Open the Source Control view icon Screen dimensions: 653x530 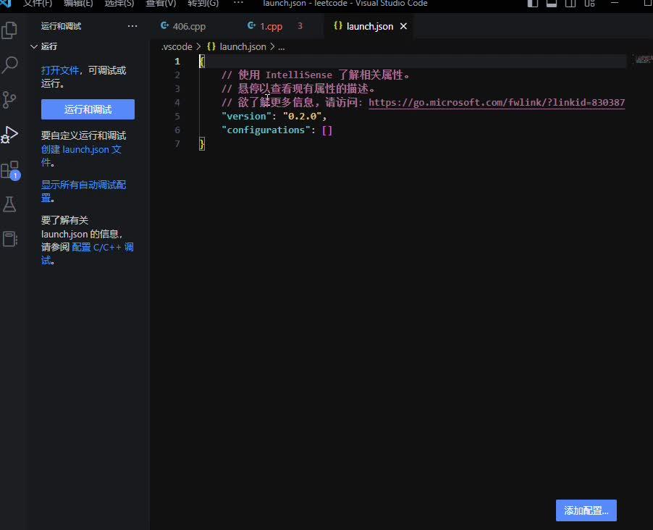(x=9, y=100)
